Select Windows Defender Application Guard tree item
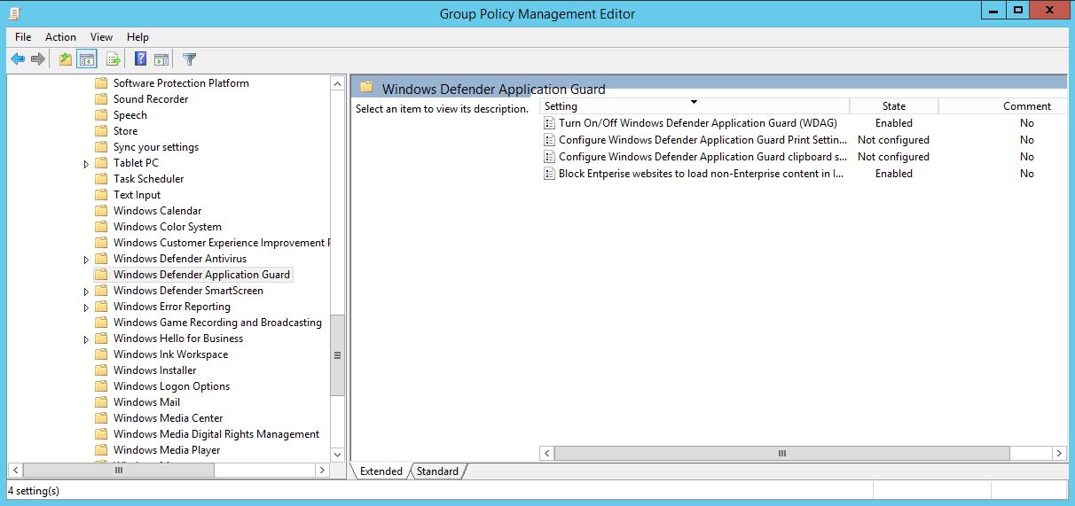The width and height of the screenshot is (1075, 506). tap(201, 275)
